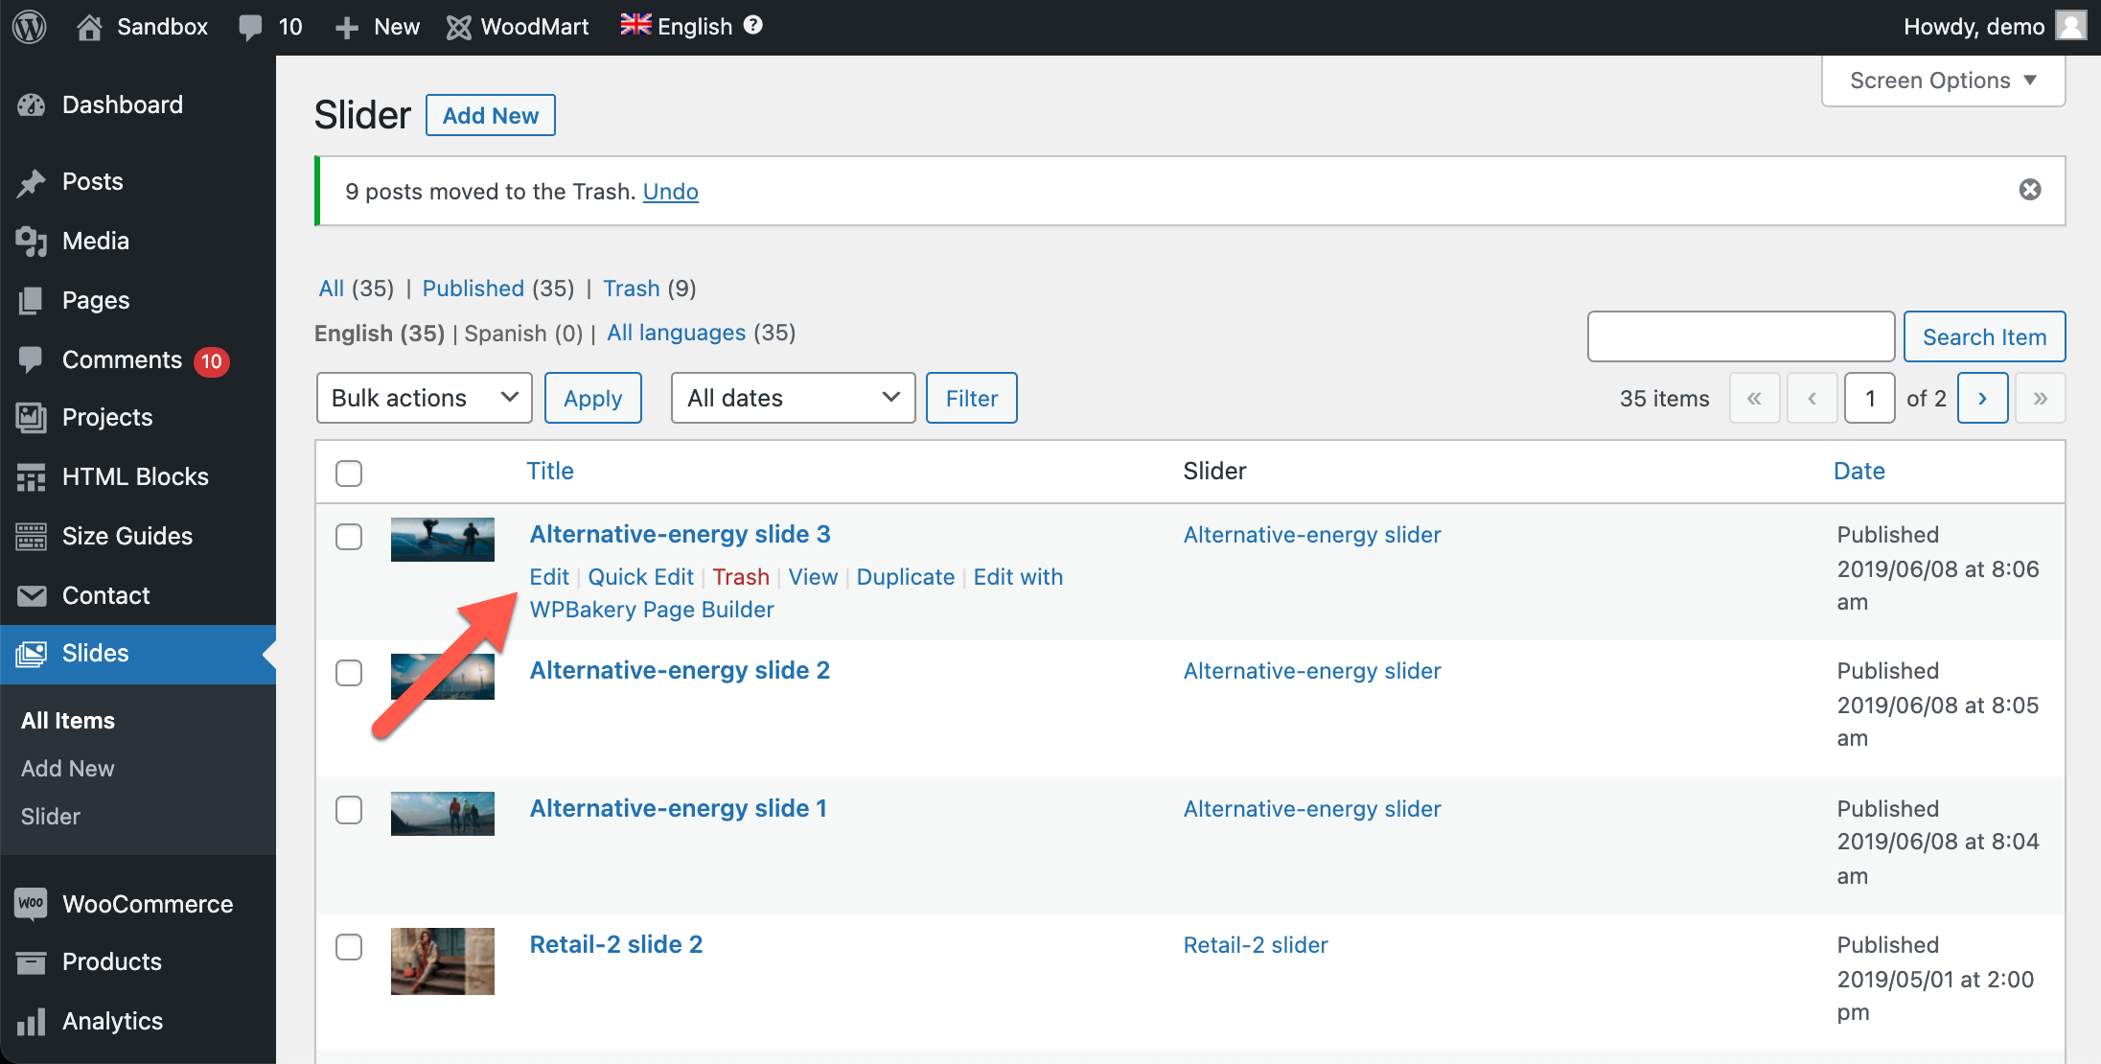
Task: Click the HTML Blocks grid icon
Action: tap(32, 477)
